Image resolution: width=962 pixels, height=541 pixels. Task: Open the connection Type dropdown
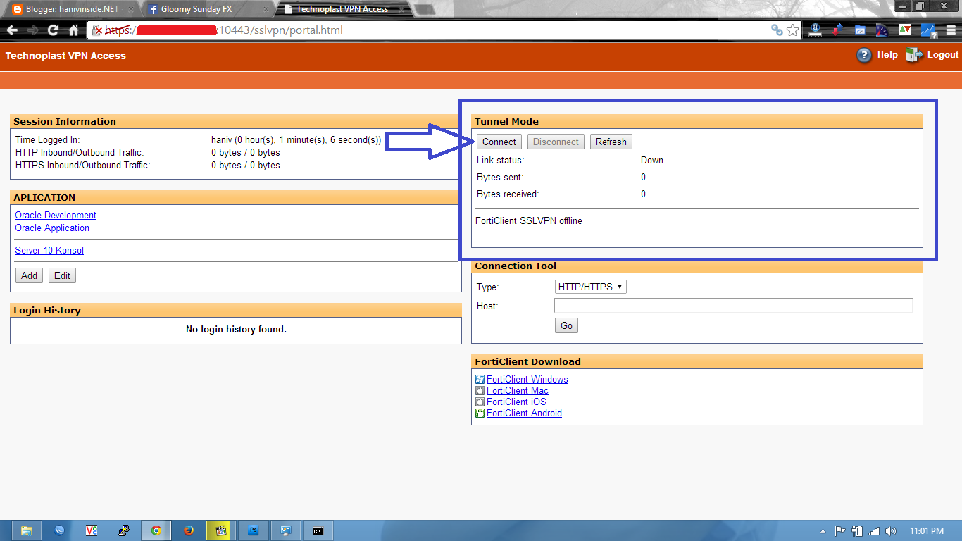pyautogui.click(x=590, y=287)
